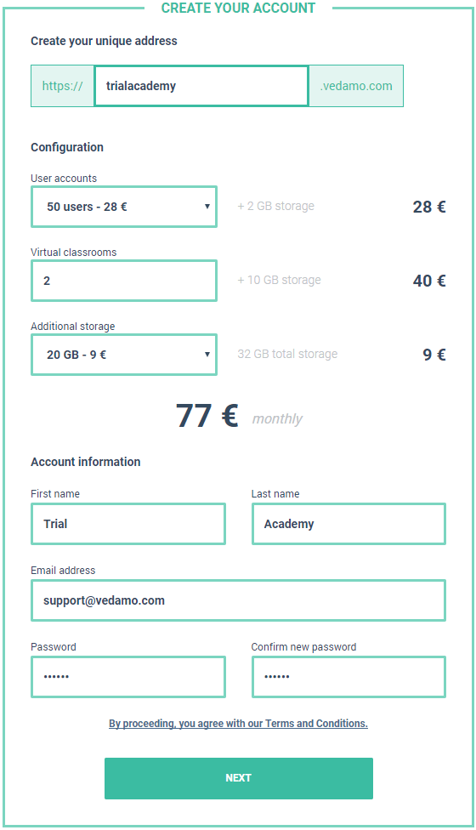The height and width of the screenshot is (830, 476).
Task: Click the 32 GB total storage text
Action: 287,354
